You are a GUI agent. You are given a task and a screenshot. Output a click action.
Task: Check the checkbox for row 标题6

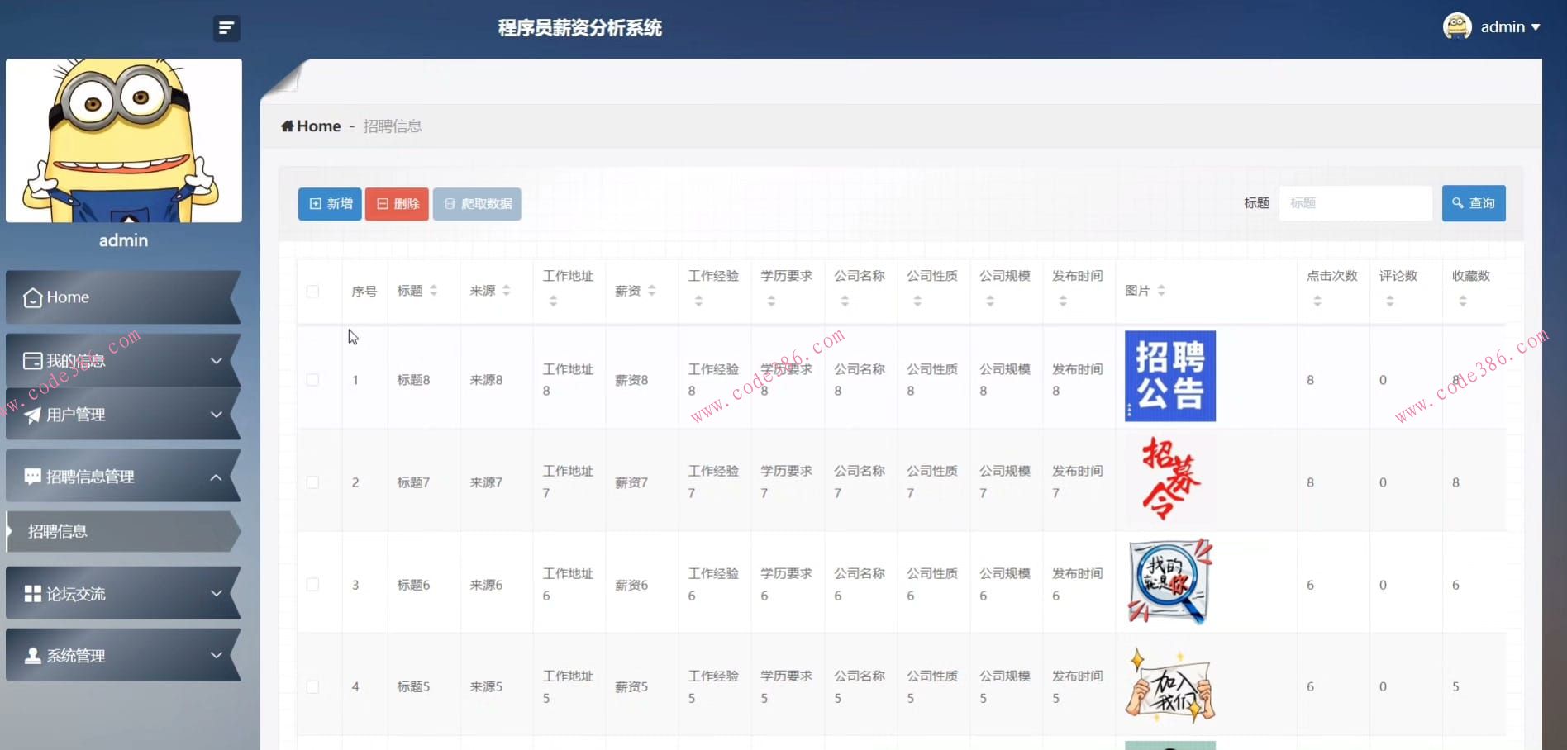tap(312, 584)
